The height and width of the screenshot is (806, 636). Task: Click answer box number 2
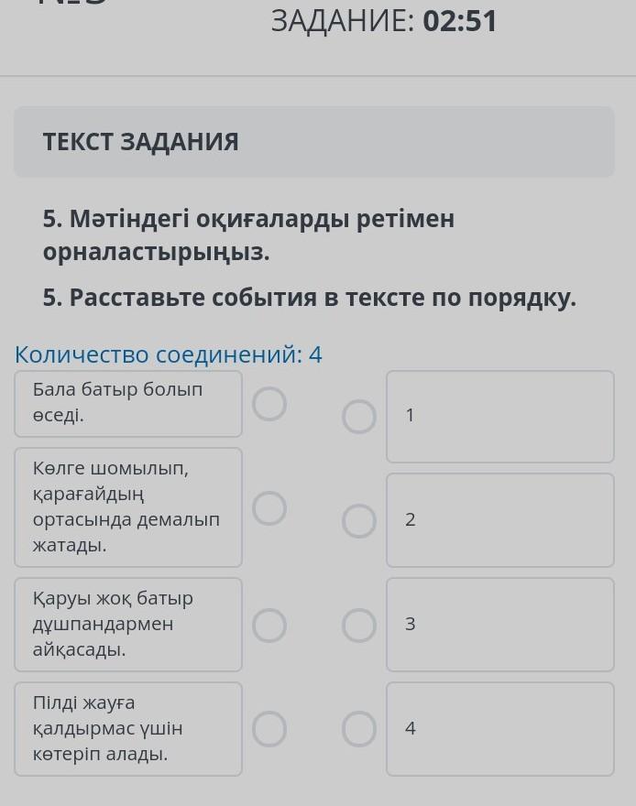pyautogui.click(x=499, y=519)
